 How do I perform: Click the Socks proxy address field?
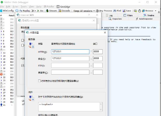point(70,72)
